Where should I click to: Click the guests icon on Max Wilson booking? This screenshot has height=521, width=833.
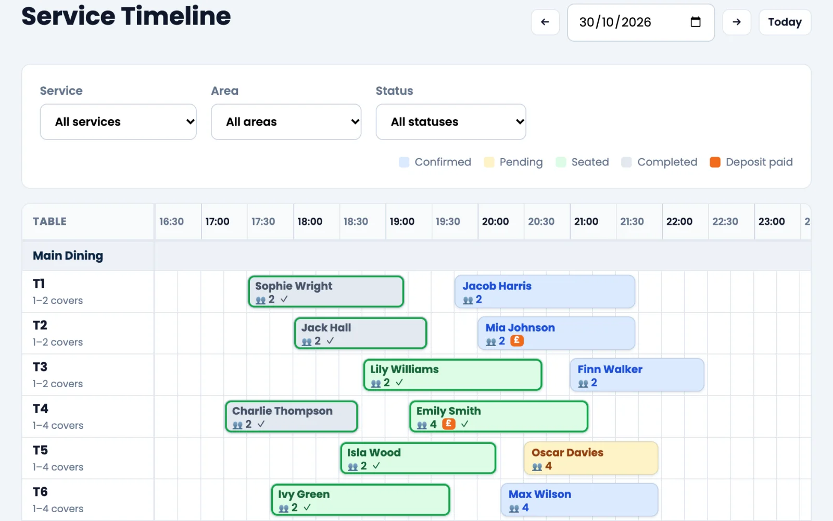pos(514,508)
